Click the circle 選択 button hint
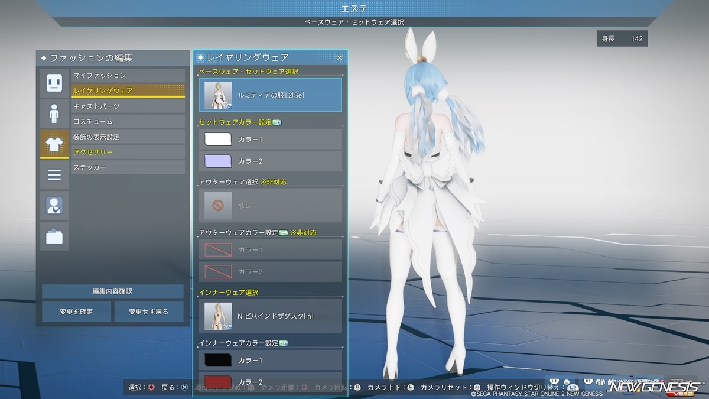The image size is (709, 399). (142, 387)
